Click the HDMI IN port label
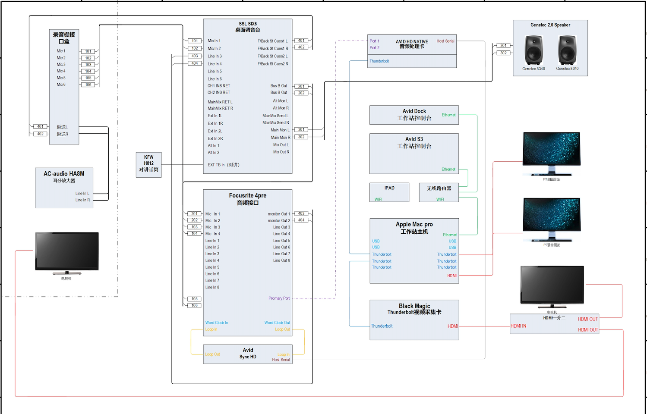Screen dimensions: 647x414 pos(518,326)
